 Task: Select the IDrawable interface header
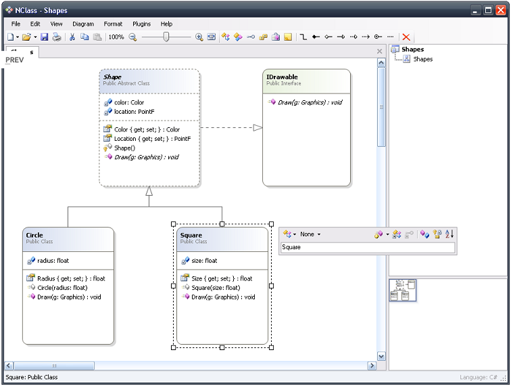pos(307,81)
